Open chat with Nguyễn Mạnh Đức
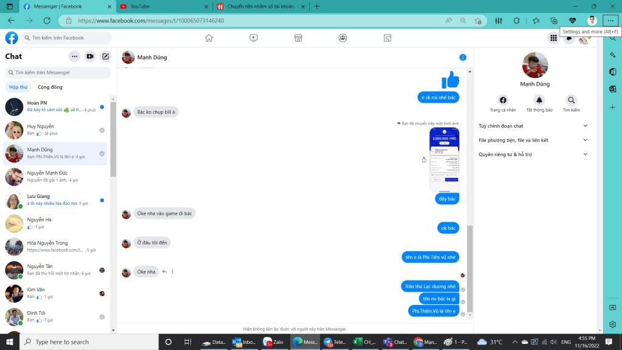This screenshot has width=622, height=350. 55,177
